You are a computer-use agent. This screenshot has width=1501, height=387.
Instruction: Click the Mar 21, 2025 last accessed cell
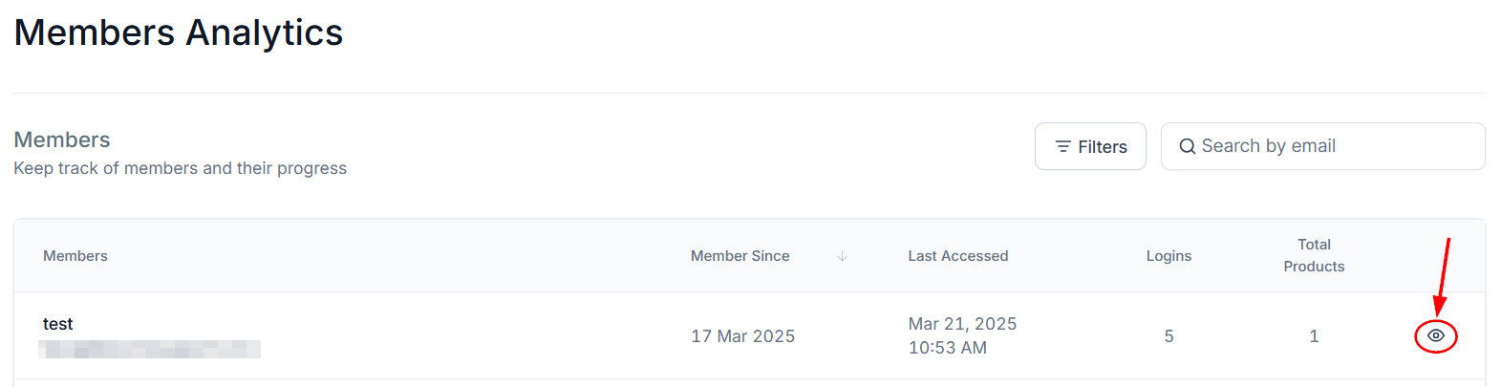tap(962, 335)
